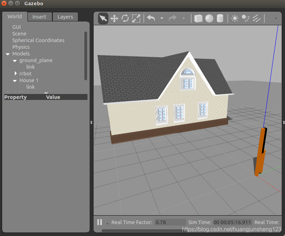Switch to the Layers tab
This screenshot has height=236, width=285.
tap(65, 17)
